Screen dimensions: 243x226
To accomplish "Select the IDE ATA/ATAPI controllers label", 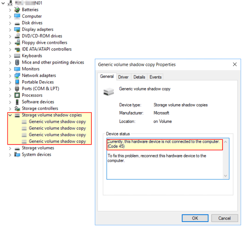I will tap(47, 49).
